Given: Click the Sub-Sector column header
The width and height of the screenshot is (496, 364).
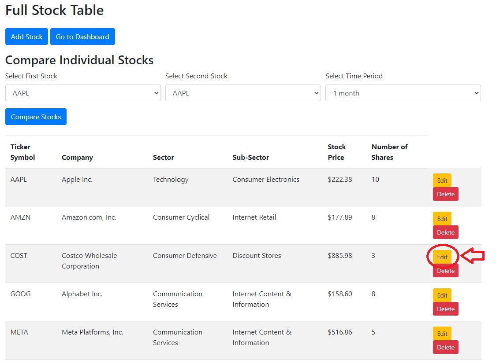Looking at the screenshot, I should click(x=250, y=158).
